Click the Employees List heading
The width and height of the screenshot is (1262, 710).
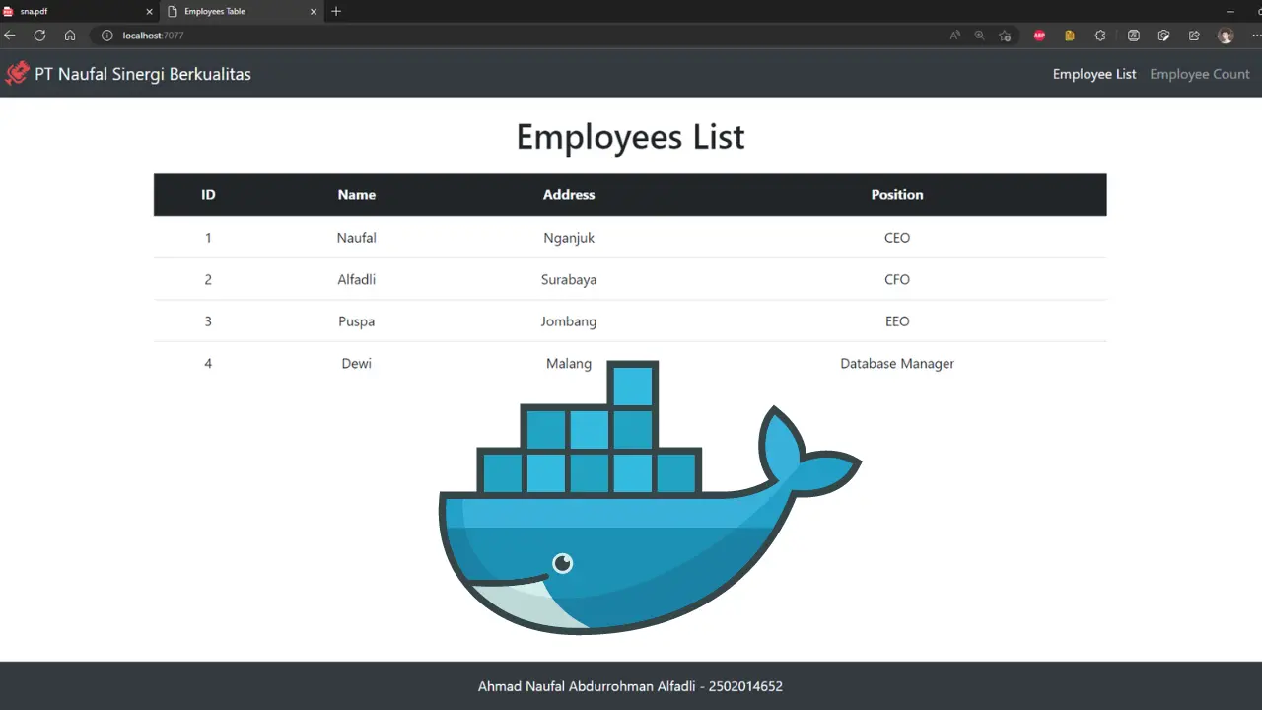click(x=630, y=136)
